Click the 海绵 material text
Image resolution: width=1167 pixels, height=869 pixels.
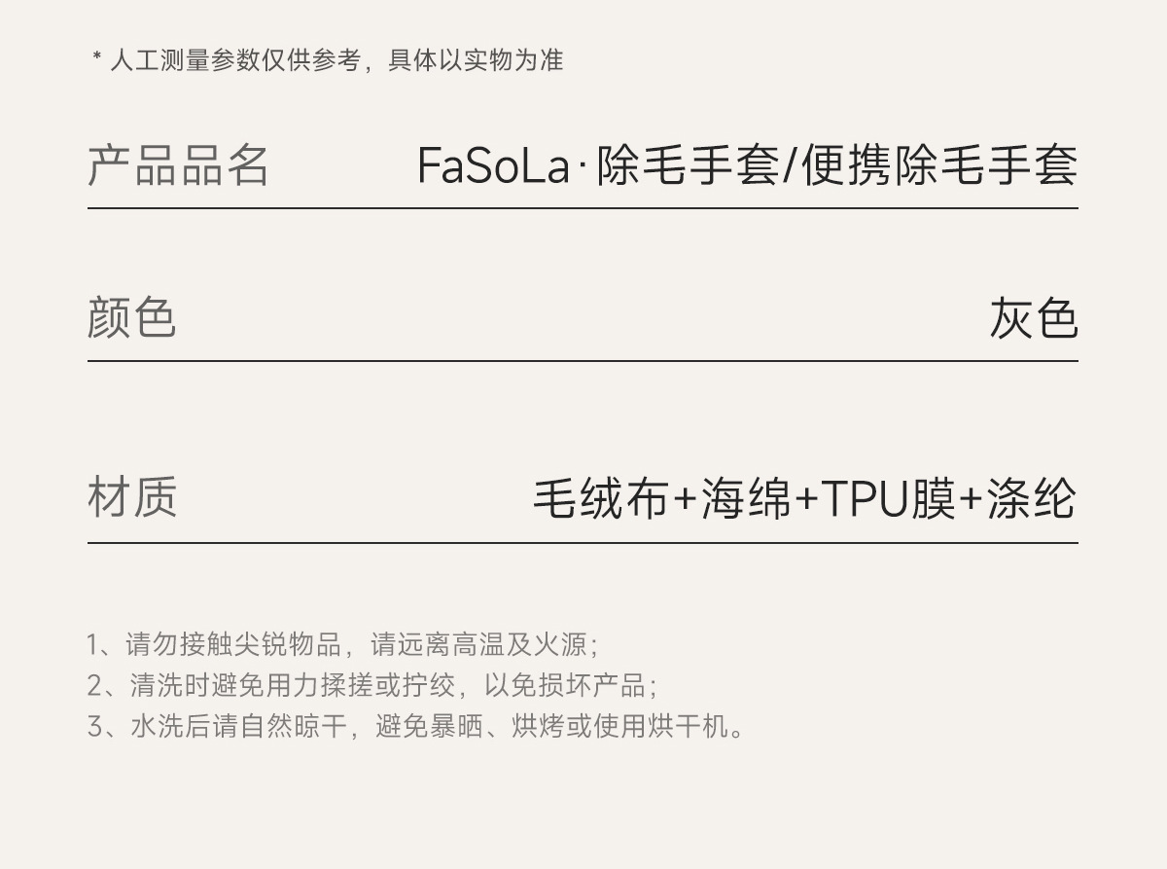(745, 498)
